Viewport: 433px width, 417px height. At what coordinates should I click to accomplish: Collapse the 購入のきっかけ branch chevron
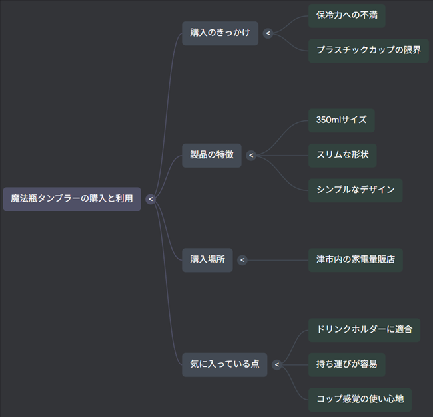(x=268, y=33)
